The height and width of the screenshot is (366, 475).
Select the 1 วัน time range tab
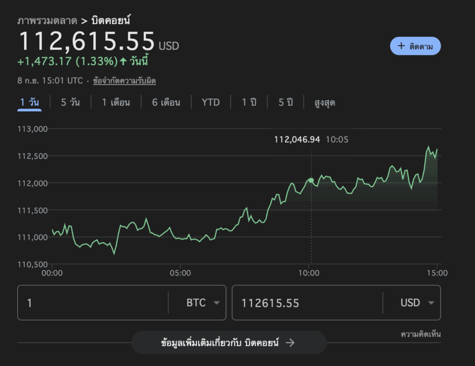click(30, 102)
